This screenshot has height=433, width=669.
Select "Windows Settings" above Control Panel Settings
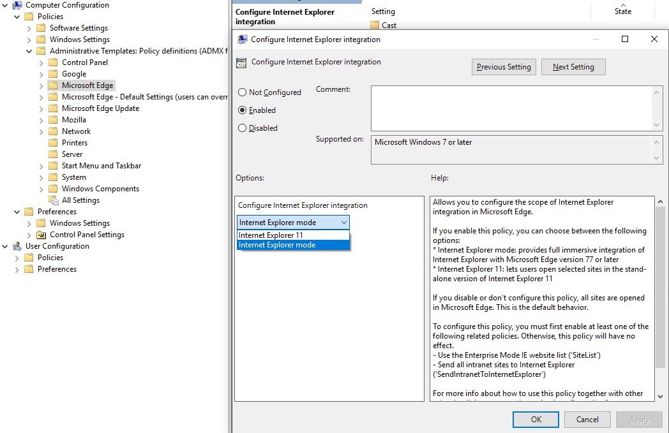point(80,223)
